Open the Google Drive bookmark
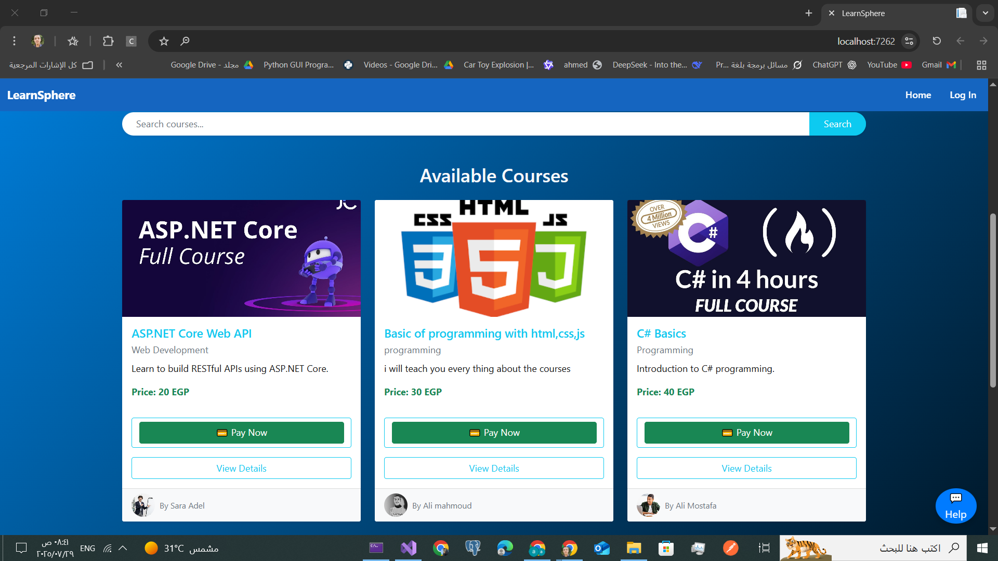The width and height of the screenshot is (998, 561). click(212, 65)
